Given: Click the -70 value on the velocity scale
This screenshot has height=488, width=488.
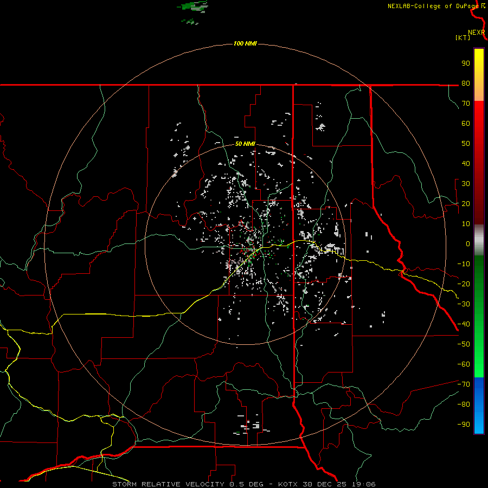Looking at the screenshot, I should pos(464,384).
